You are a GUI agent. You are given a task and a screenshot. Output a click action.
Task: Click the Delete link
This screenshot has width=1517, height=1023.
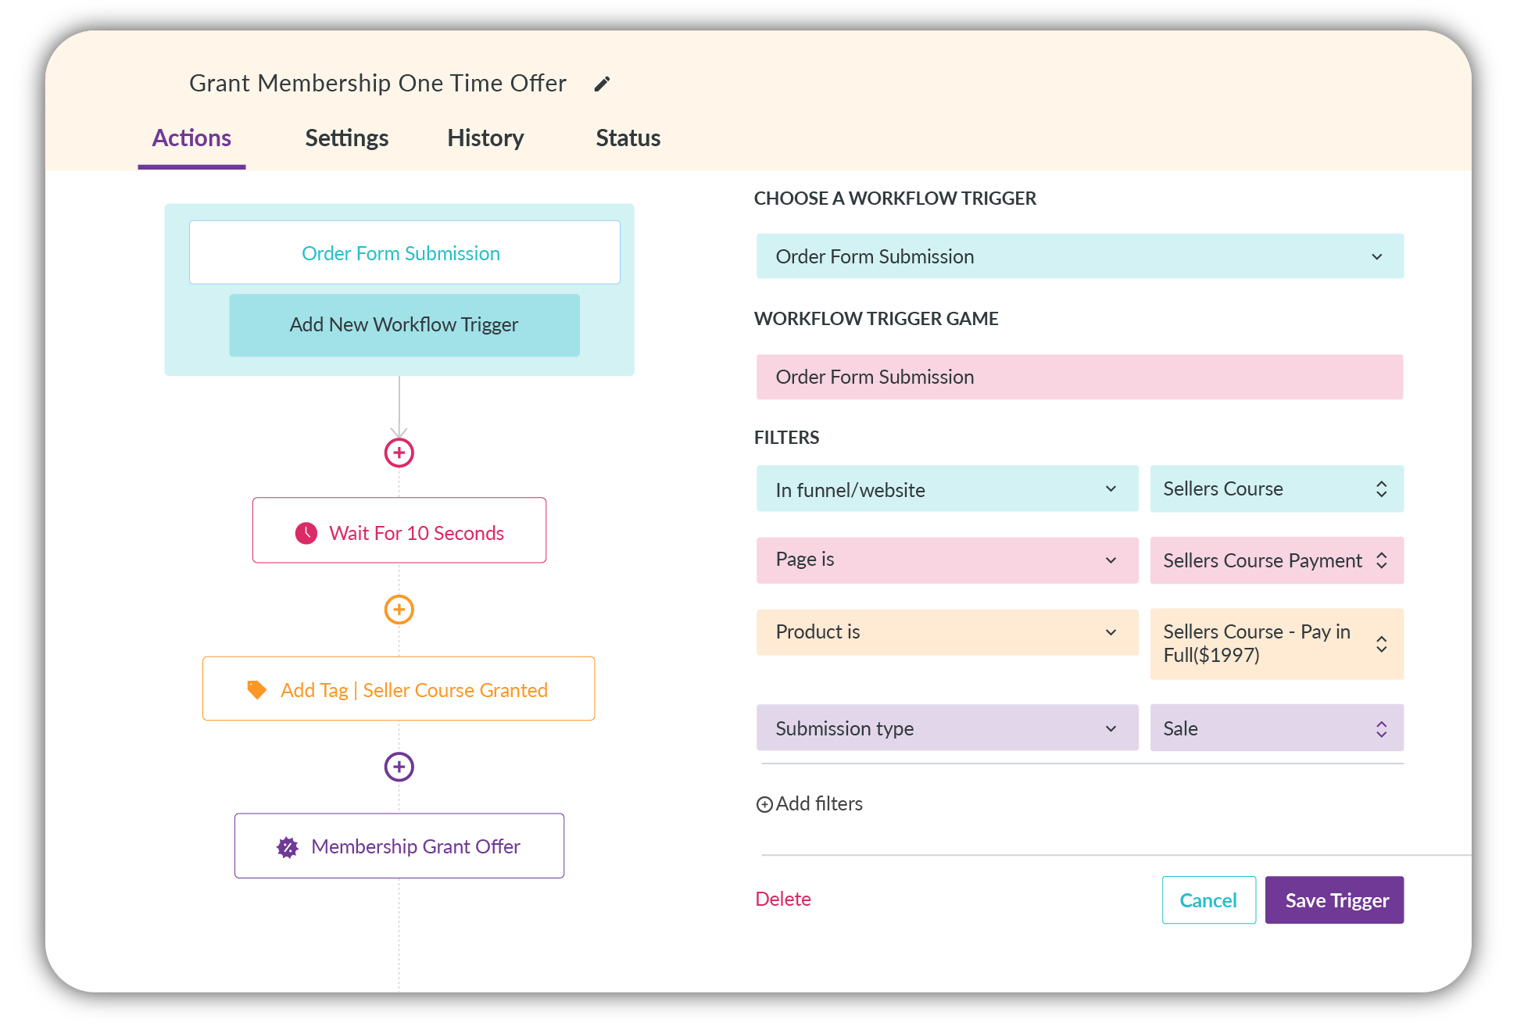782,899
